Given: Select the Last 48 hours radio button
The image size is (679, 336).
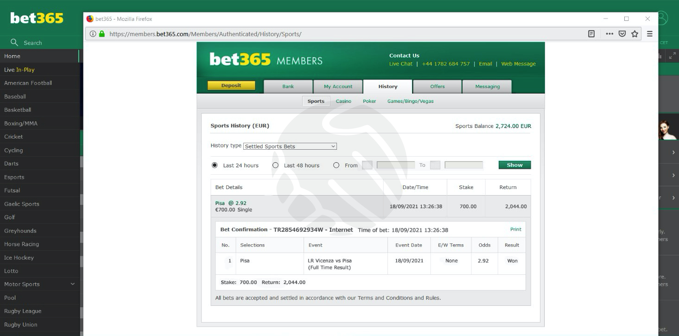Looking at the screenshot, I should click(x=275, y=165).
